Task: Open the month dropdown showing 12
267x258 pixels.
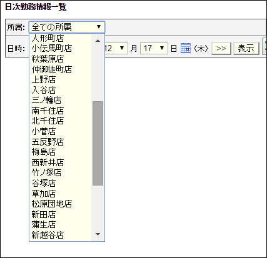Action: 115,49
